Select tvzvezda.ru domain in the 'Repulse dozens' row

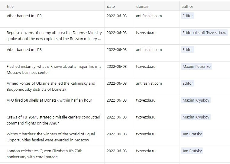[146, 33]
